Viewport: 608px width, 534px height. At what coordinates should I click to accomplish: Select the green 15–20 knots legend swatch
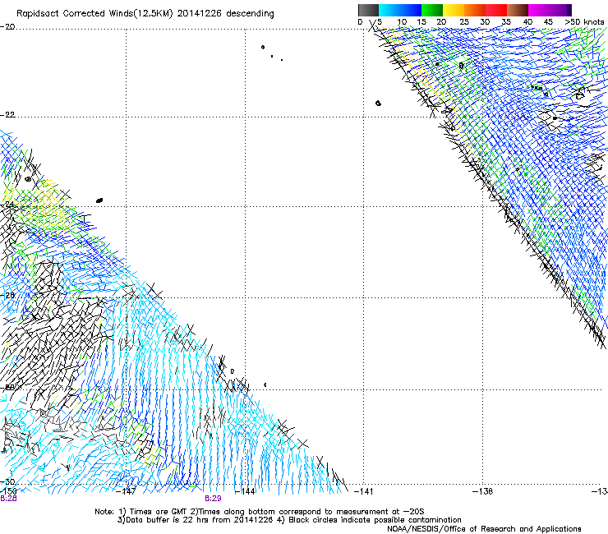coord(432,10)
